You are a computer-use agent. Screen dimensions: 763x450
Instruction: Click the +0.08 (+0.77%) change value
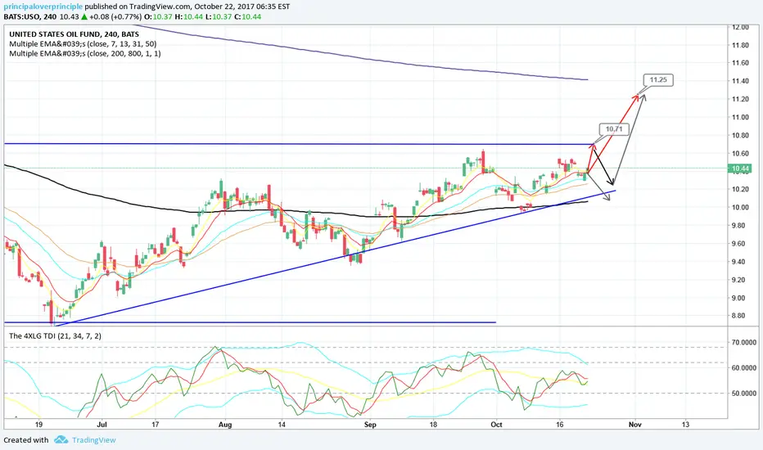115,17
